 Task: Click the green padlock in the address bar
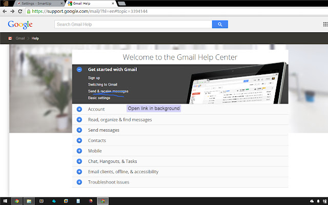(x=29, y=11)
